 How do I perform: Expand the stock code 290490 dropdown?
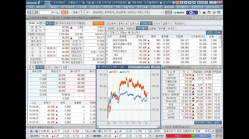click(37, 23)
